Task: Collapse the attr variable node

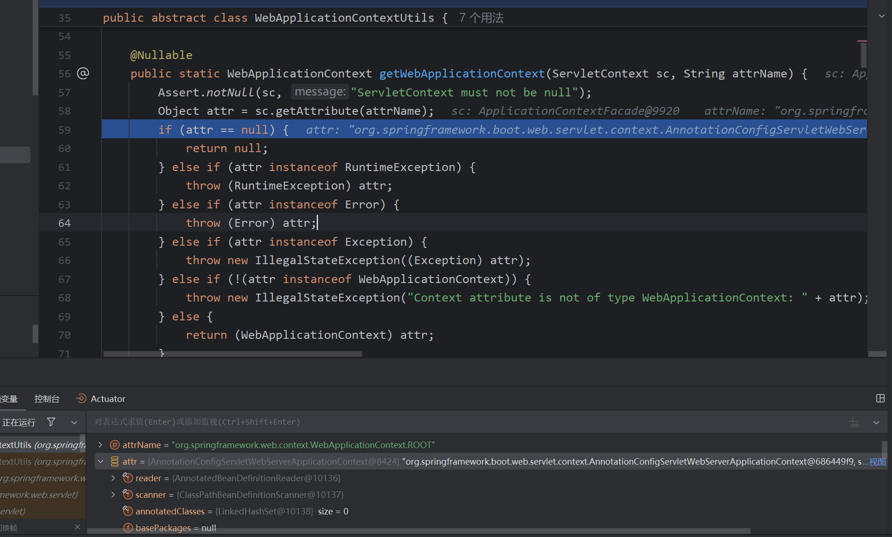Action: coord(100,461)
